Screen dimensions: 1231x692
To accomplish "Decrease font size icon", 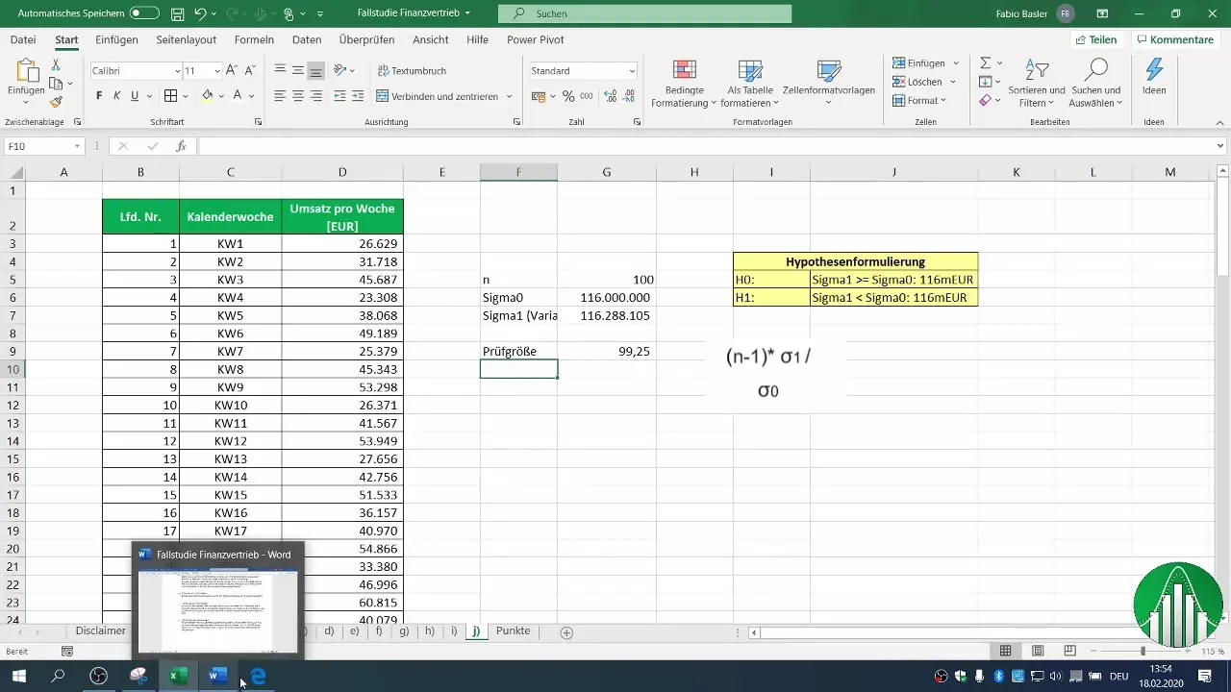I will [250, 71].
